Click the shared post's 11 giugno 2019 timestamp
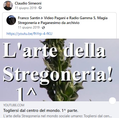The image size is (119, 118). (x=29, y=27)
